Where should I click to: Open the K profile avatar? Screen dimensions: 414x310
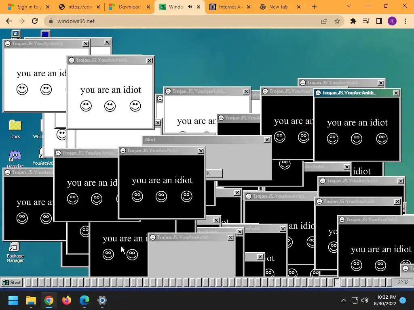[392, 21]
